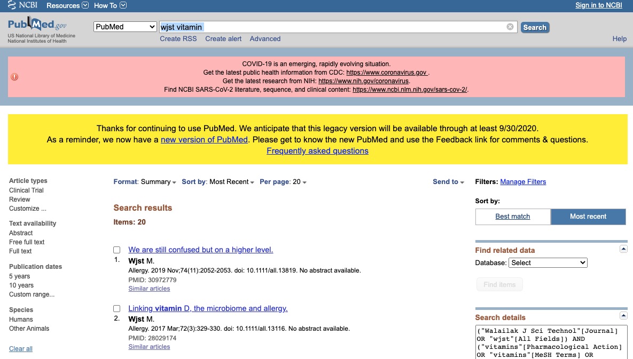Select the Most recent sort option
This screenshot has width=633, height=359.
[588, 217]
